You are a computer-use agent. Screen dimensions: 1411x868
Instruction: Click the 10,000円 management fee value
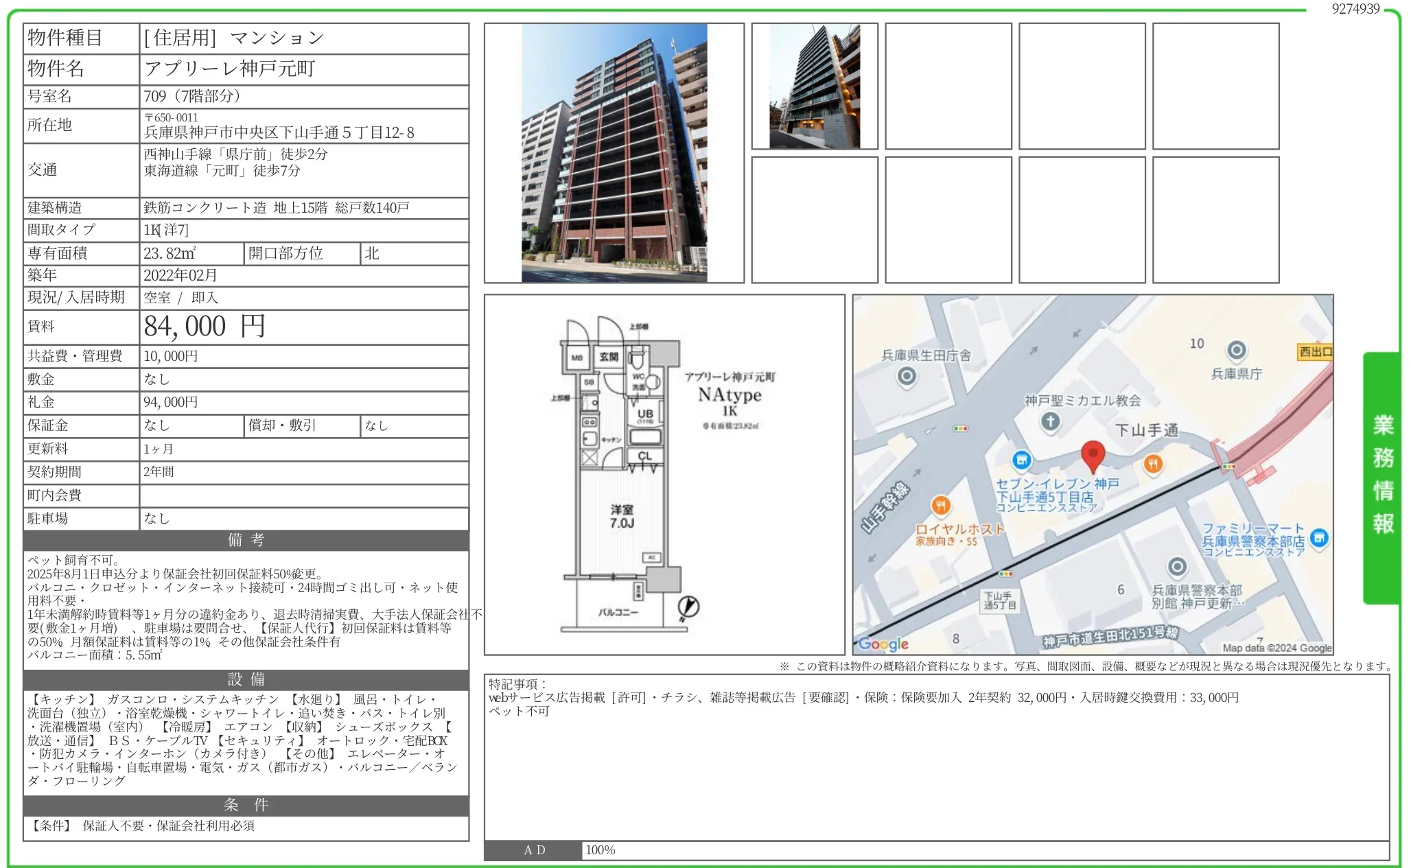click(171, 356)
